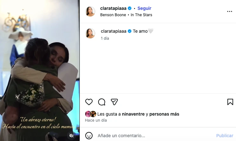The width and height of the screenshot is (236, 141).
Task: Publish comment with Publicar button
Action: click(x=225, y=136)
